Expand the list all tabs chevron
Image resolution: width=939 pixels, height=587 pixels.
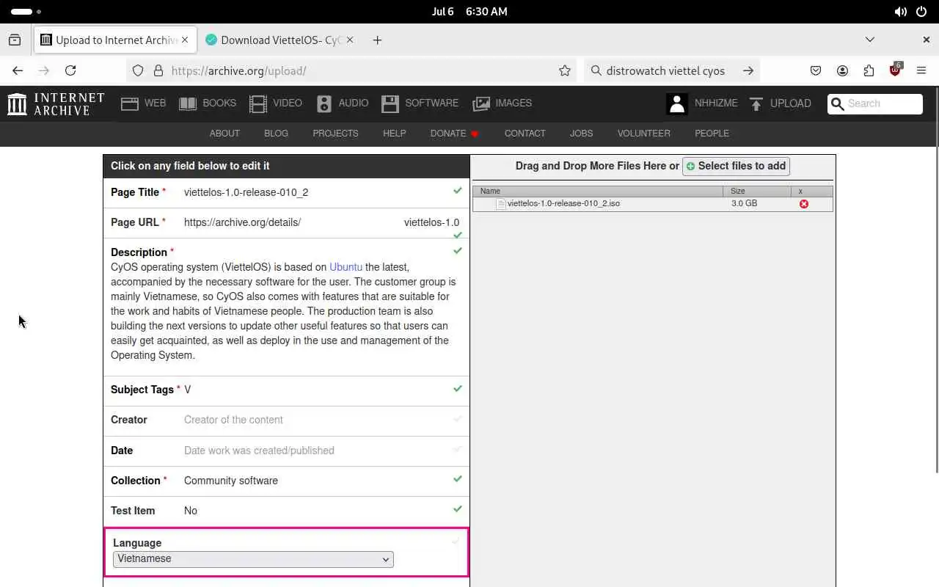(x=870, y=40)
